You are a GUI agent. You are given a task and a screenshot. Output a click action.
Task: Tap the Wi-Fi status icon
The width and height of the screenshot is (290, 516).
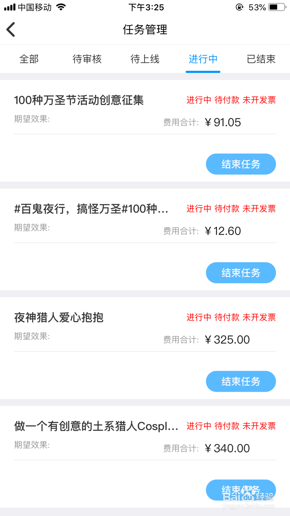coord(61,7)
